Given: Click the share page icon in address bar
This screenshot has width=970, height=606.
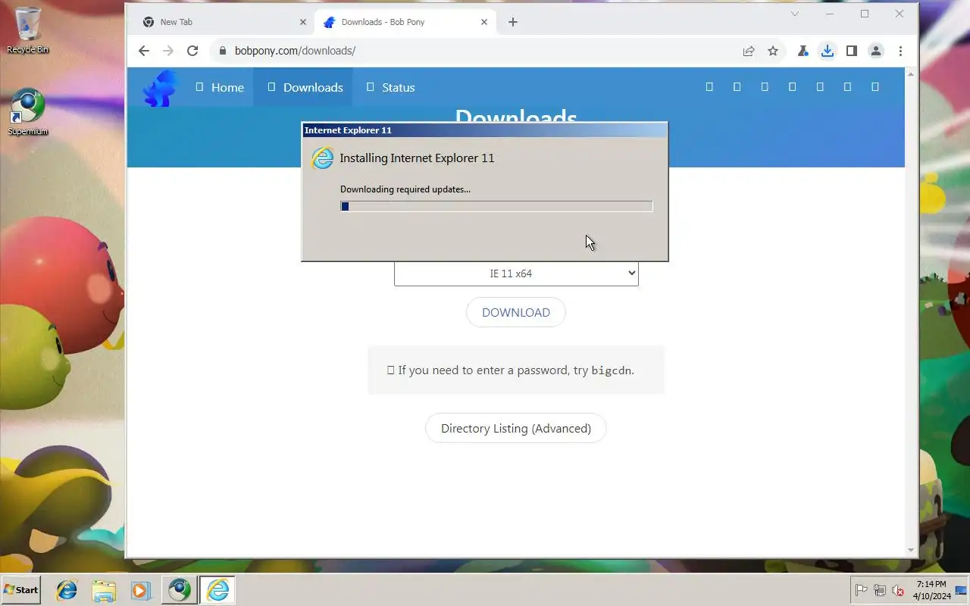Looking at the screenshot, I should (749, 51).
